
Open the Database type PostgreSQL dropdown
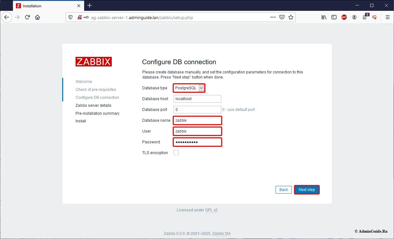pyautogui.click(x=189, y=88)
